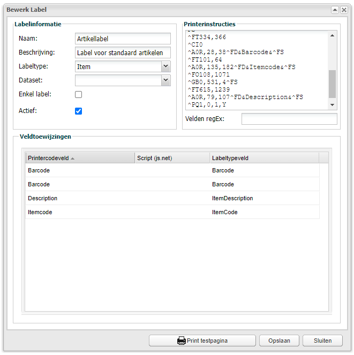Click the Script cell in the Description row
This screenshot has width=354, height=355.
172,198
